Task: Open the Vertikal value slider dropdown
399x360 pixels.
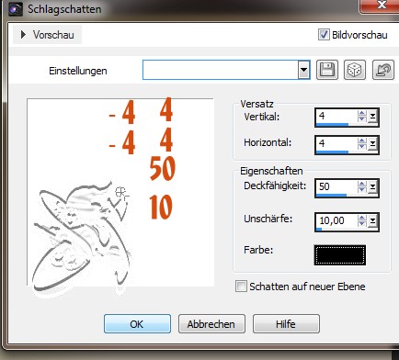Action: click(x=372, y=117)
